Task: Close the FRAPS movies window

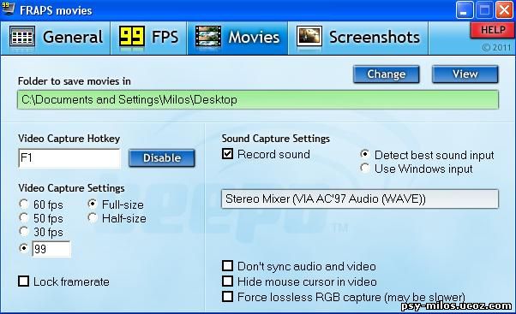Action: pyautogui.click(x=505, y=10)
